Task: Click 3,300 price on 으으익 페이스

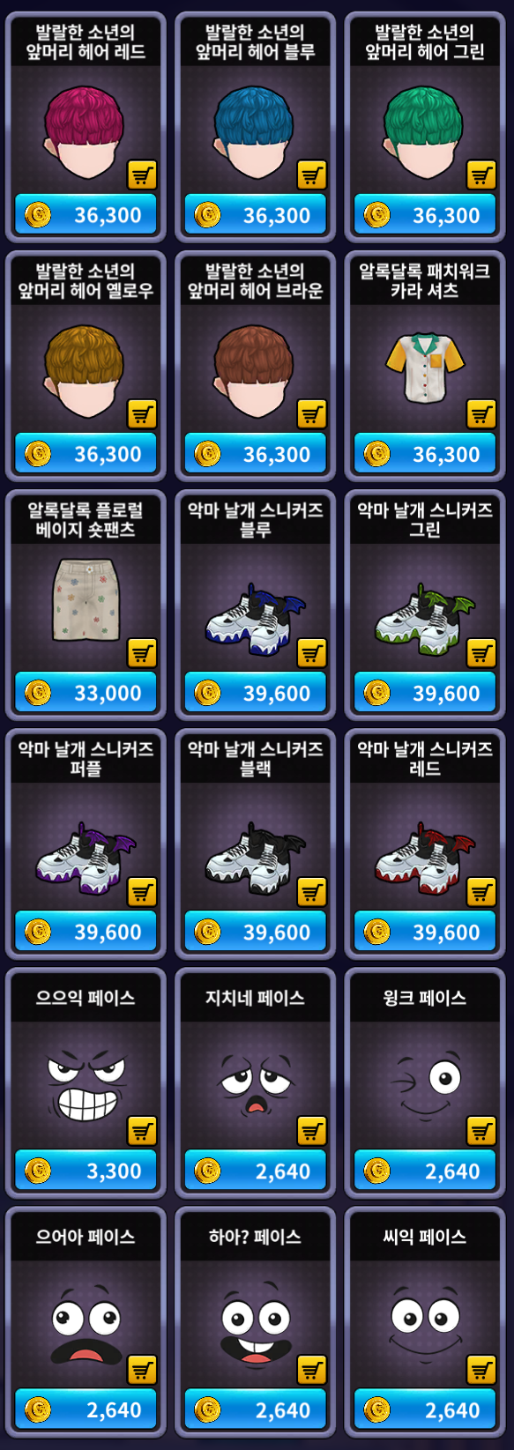Action: click(x=86, y=1171)
